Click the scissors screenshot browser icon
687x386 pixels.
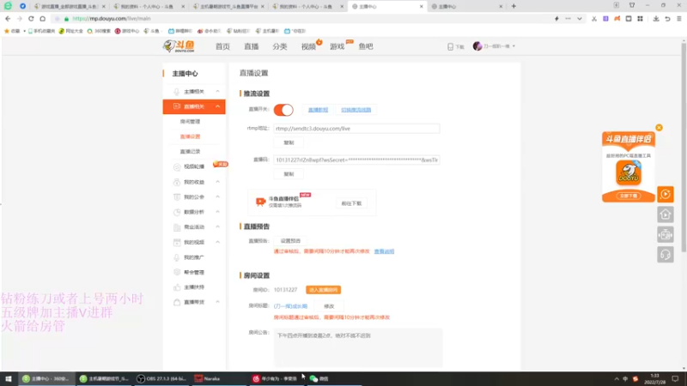(x=593, y=19)
